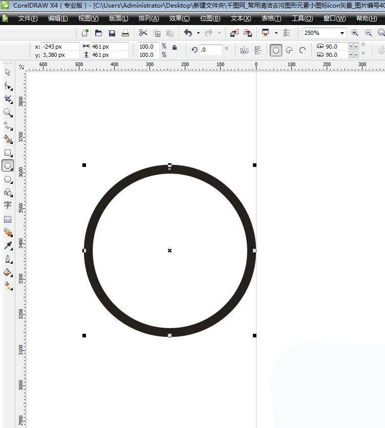Open the 250% zoom level dropdown
Screen dimensions: 385x428
342,33
